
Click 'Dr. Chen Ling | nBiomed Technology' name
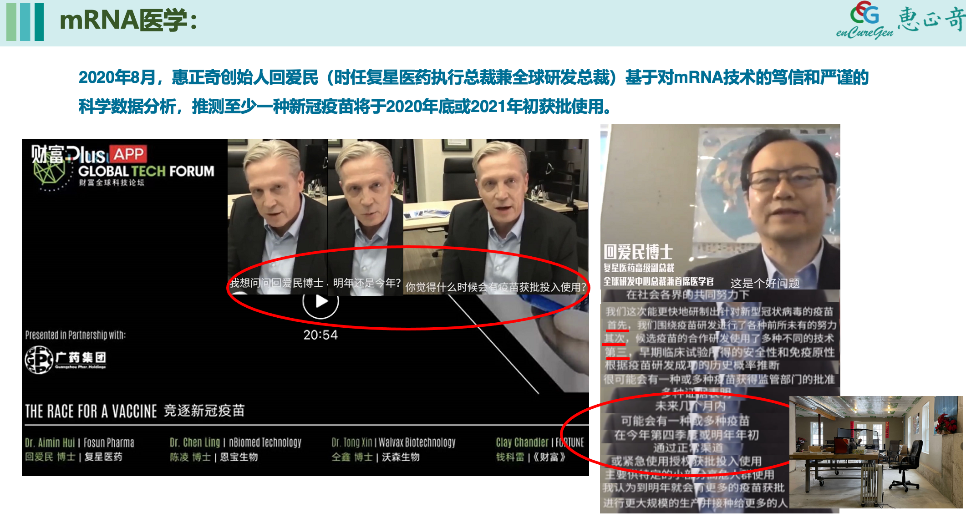click(235, 442)
